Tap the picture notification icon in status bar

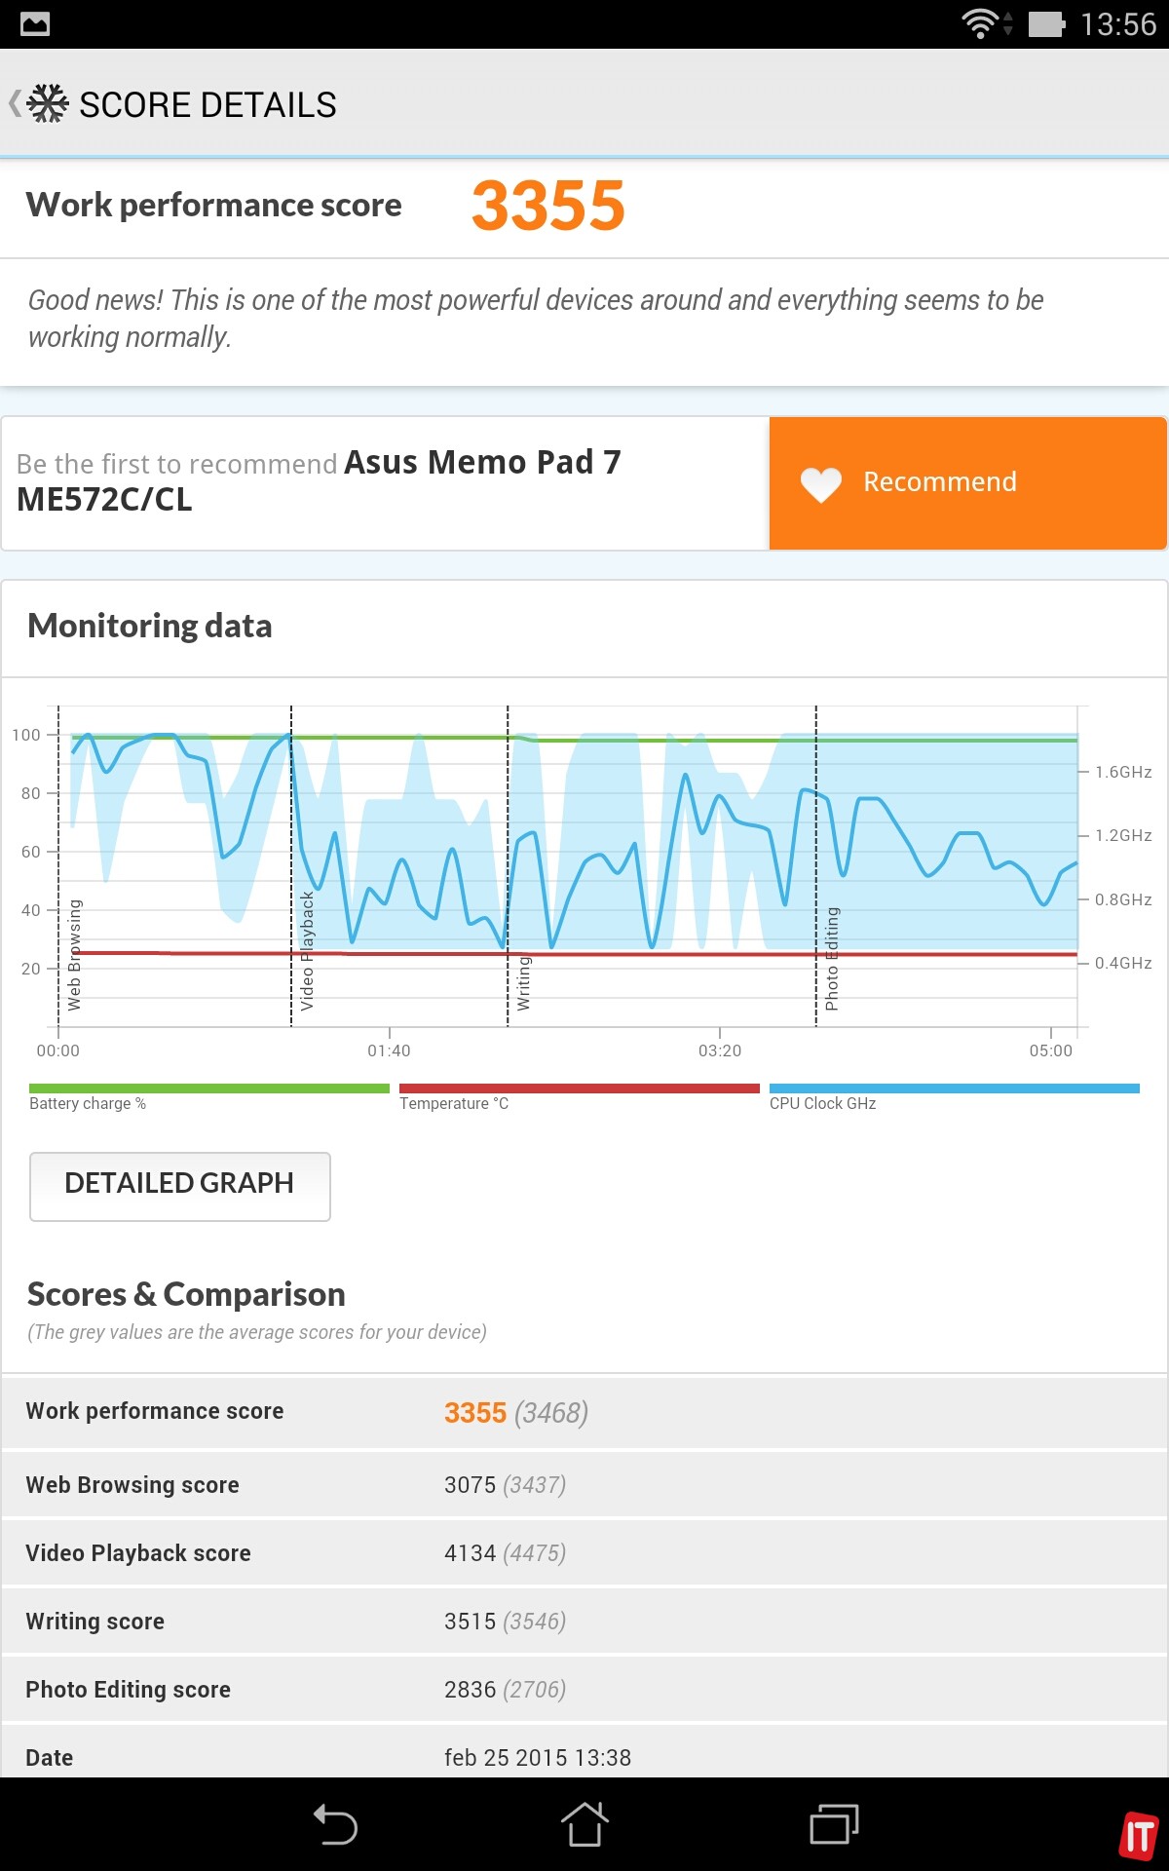pyautogui.click(x=35, y=23)
